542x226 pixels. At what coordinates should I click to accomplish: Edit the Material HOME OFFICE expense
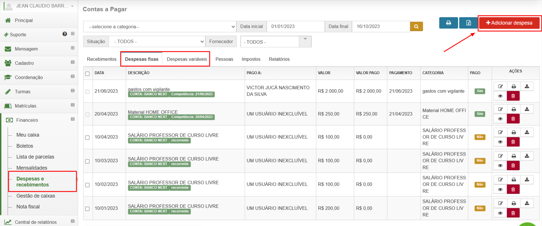click(500, 109)
